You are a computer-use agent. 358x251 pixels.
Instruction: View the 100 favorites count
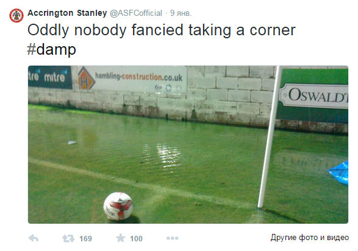[x=136, y=238]
